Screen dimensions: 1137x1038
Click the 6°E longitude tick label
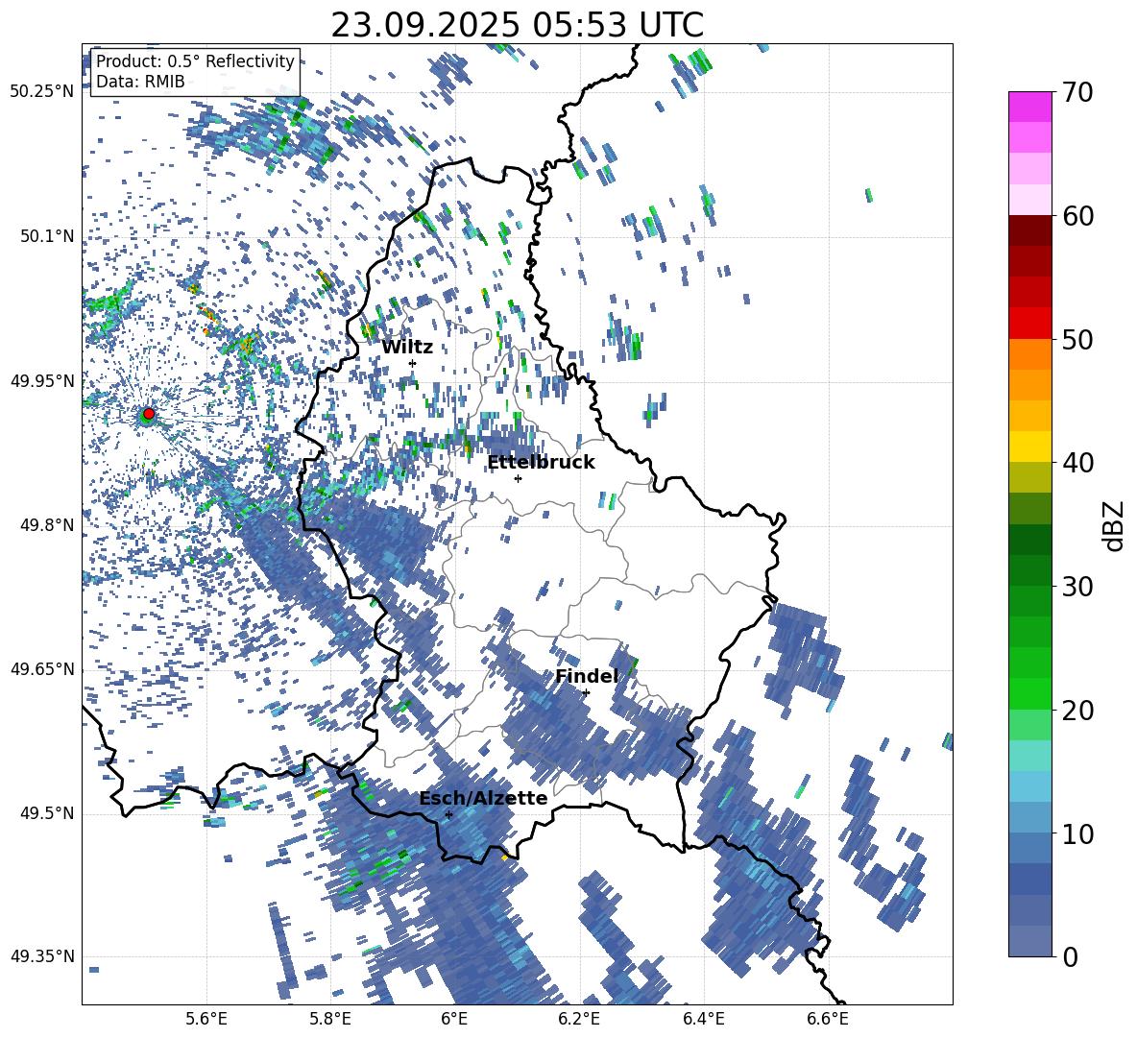pos(454,1019)
